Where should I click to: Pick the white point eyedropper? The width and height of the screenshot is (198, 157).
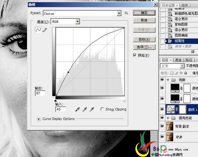[x=92, y=109]
